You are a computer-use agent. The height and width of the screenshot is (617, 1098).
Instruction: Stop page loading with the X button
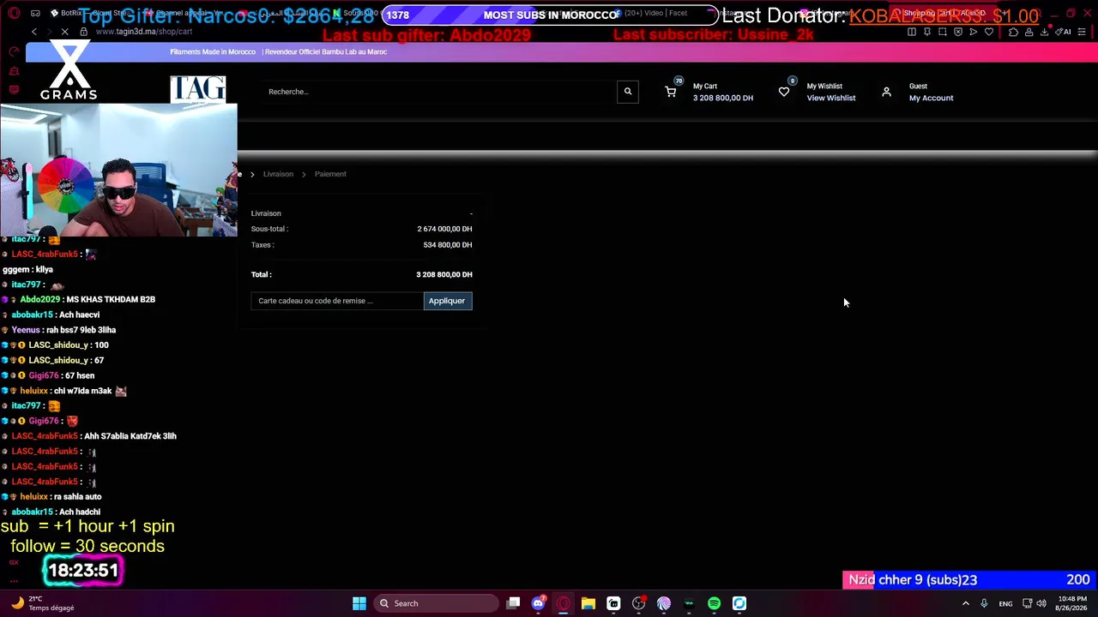pyautogui.click(x=66, y=32)
